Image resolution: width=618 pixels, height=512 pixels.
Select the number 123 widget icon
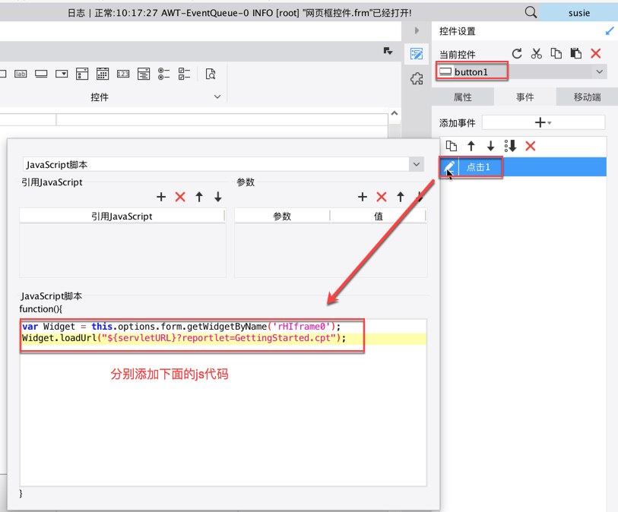[123, 74]
